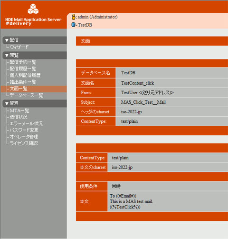Click the admin (Administrator) text
The width and height of the screenshot is (228, 239).
coord(98,17)
